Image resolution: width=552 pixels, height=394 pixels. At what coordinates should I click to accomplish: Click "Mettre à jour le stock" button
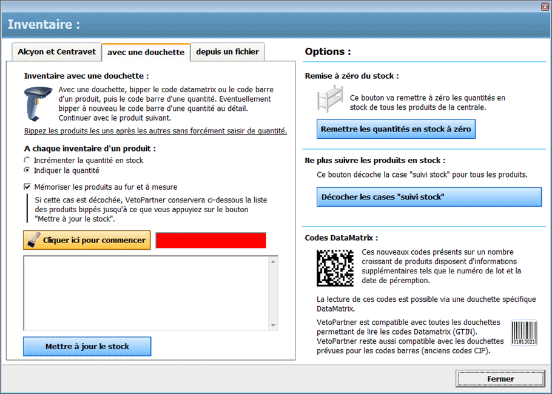coord(87,347)
